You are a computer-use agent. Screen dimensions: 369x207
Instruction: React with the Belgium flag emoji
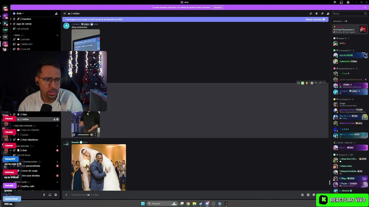[307, 83]
